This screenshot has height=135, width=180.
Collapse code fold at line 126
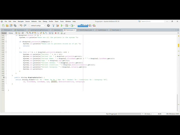tap(6, 35)
